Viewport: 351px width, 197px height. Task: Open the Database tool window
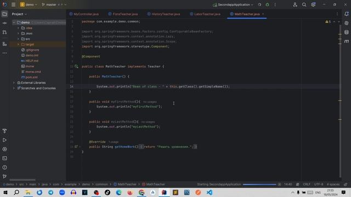[x=347, y=32]
